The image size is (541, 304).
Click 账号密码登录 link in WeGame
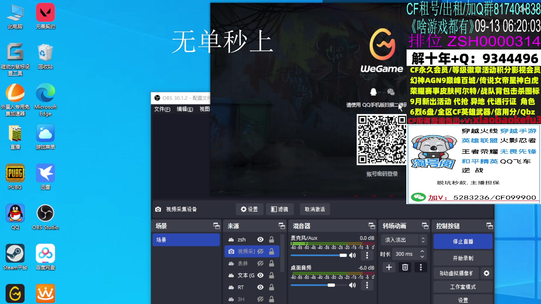[x=382, y=174]
